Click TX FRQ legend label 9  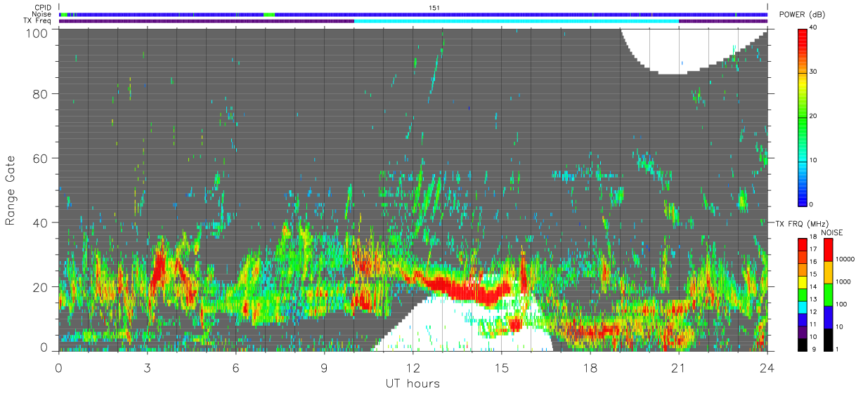[x=815, y=348]
